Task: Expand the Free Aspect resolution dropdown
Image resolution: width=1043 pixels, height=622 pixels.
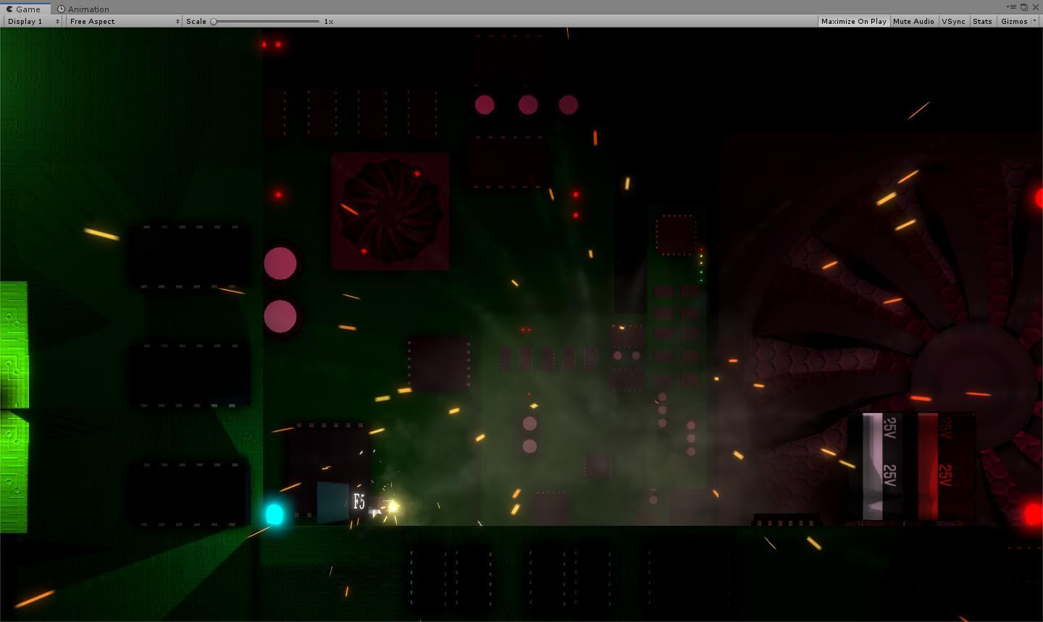Action: 124,21
